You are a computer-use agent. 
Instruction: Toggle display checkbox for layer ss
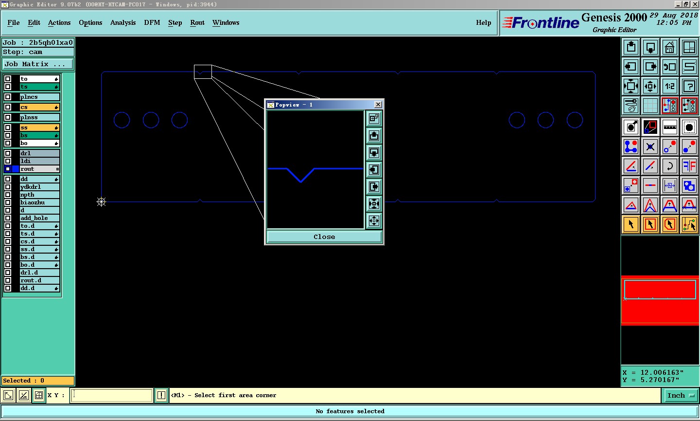coord(8,128)
